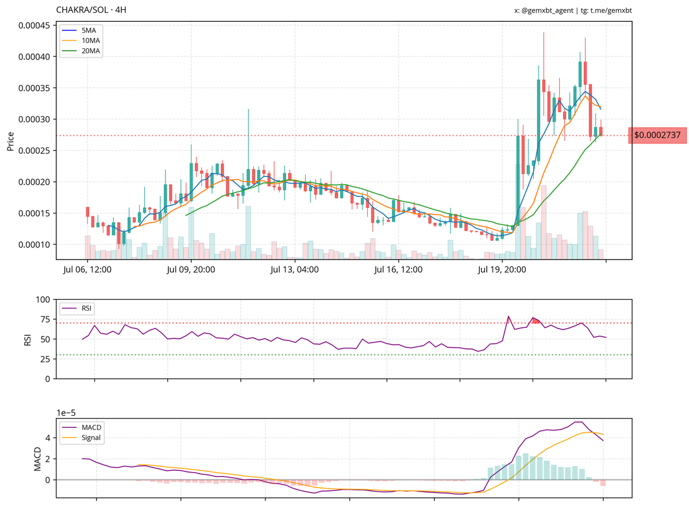
Task: Click the 0.00010 price tick label
Action: point(34,245)
